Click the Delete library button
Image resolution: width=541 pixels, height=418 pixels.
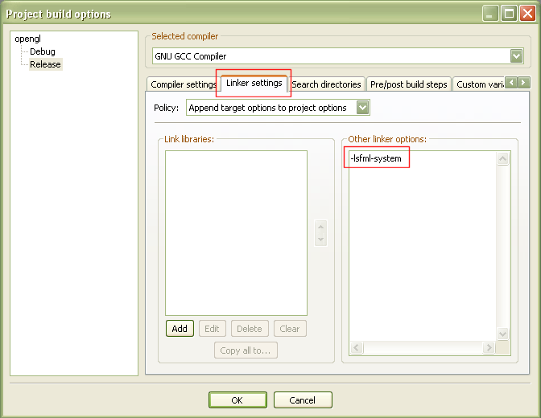(x=249, y=329)
